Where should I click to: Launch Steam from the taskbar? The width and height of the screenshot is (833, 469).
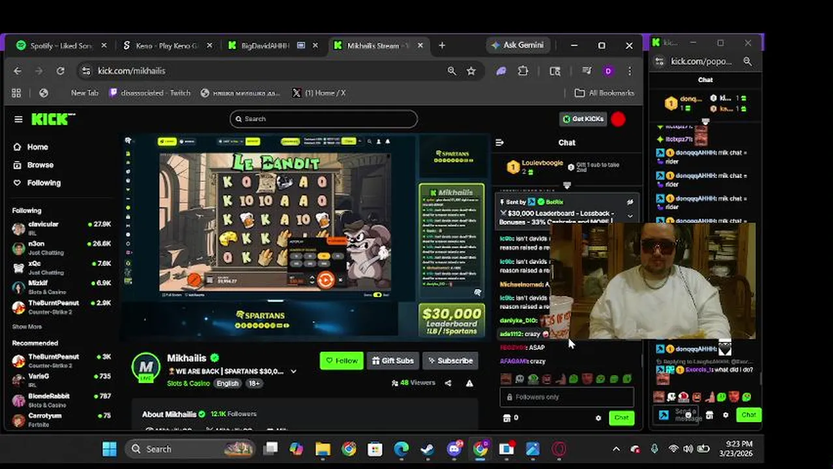coord(427,449)
